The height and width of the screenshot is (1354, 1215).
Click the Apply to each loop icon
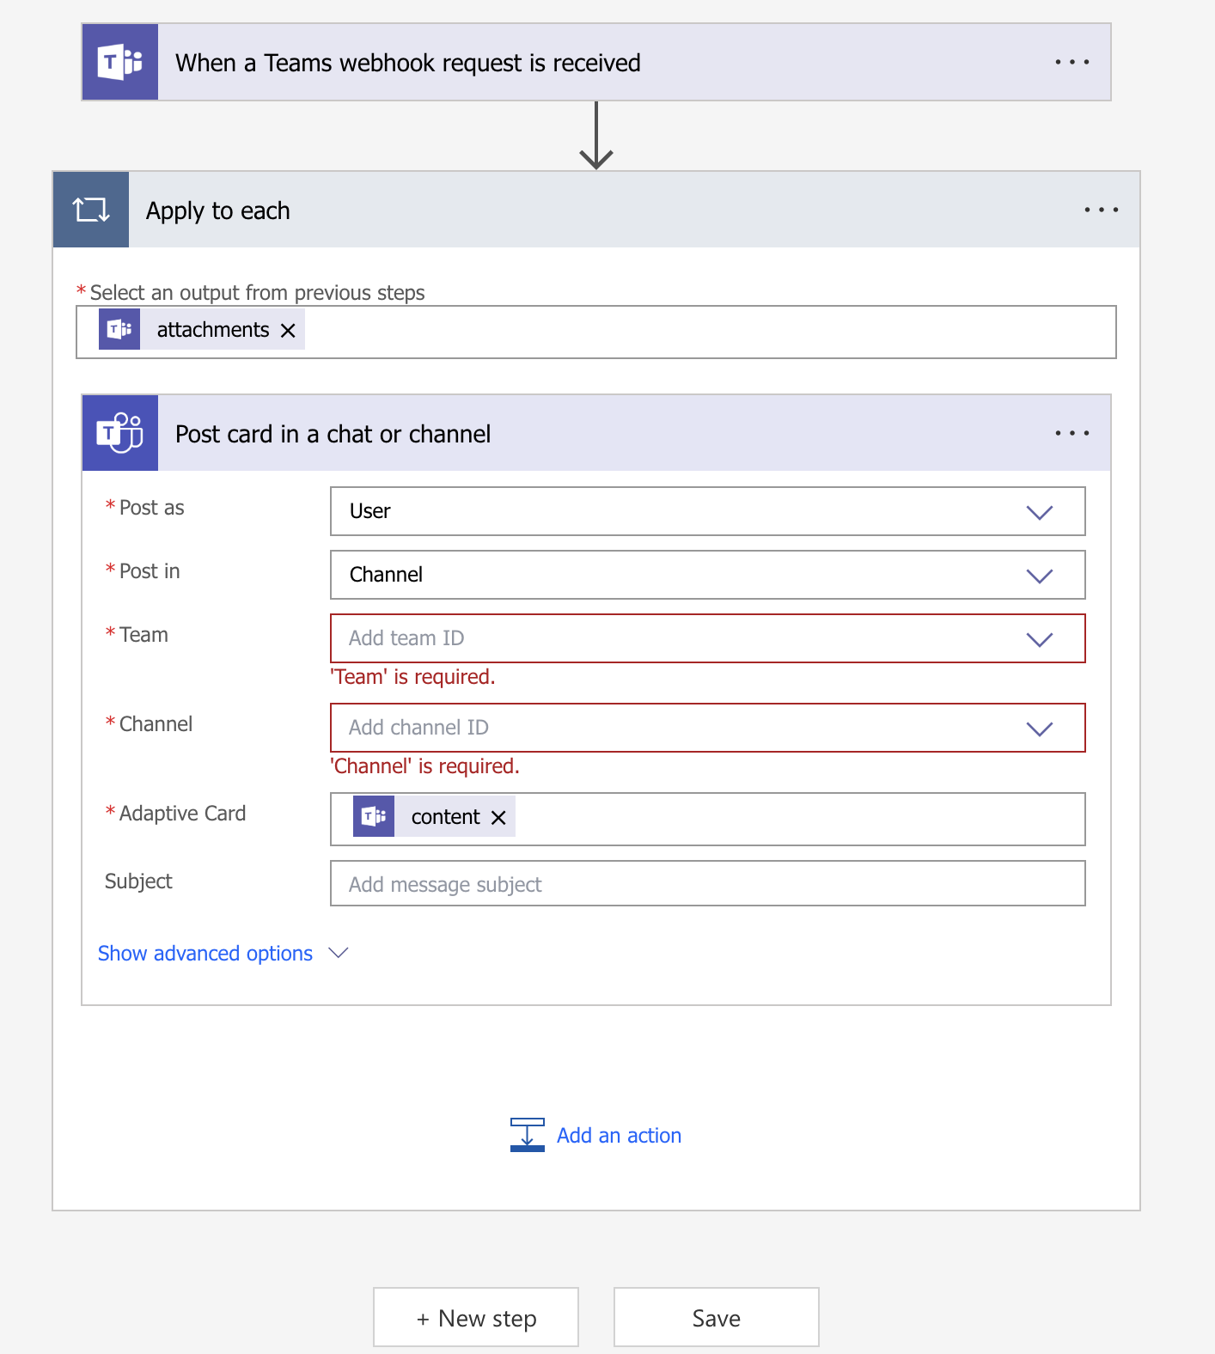pyautogui.click(x=91, y=210)
